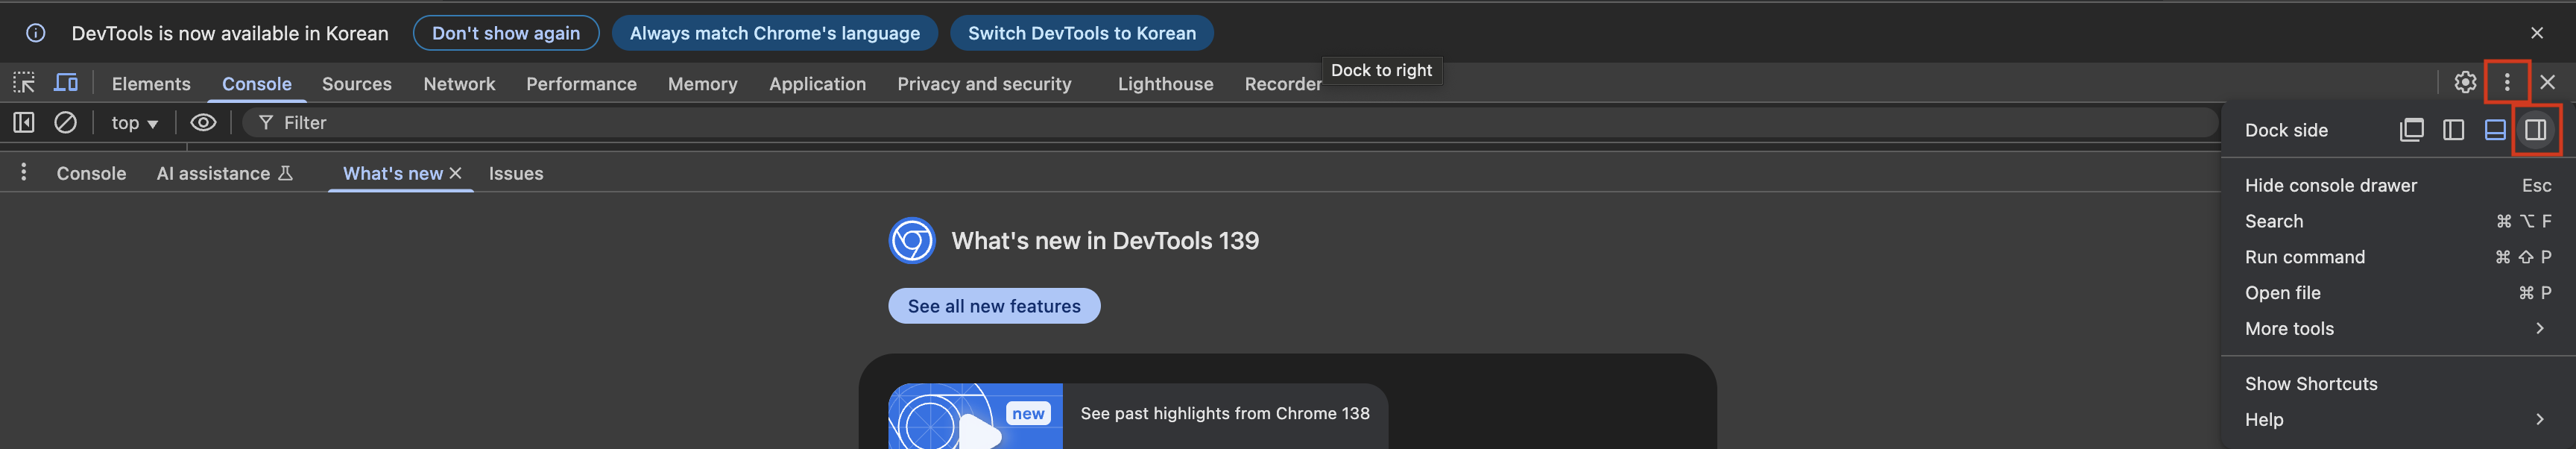Toggle the device toolbar icon
The width and height of the screenshot is (2576, 449).
(x=66, y=83)
